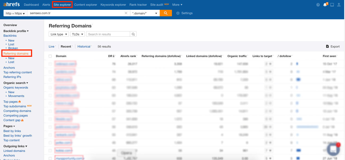Click the Search in results field

[x=108, y=34]
